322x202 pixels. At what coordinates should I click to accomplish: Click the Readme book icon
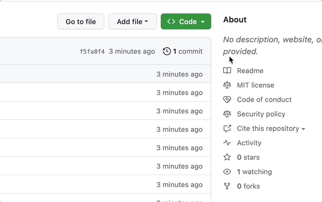[227, 71]
